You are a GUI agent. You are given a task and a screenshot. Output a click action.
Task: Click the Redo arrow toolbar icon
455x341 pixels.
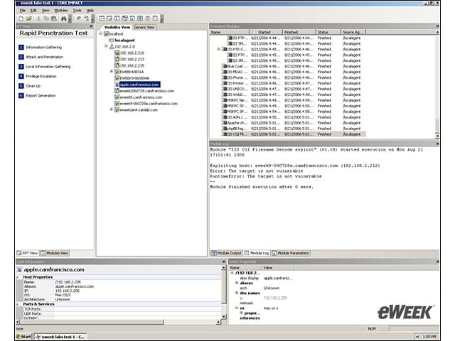click(x=87, y=18)
